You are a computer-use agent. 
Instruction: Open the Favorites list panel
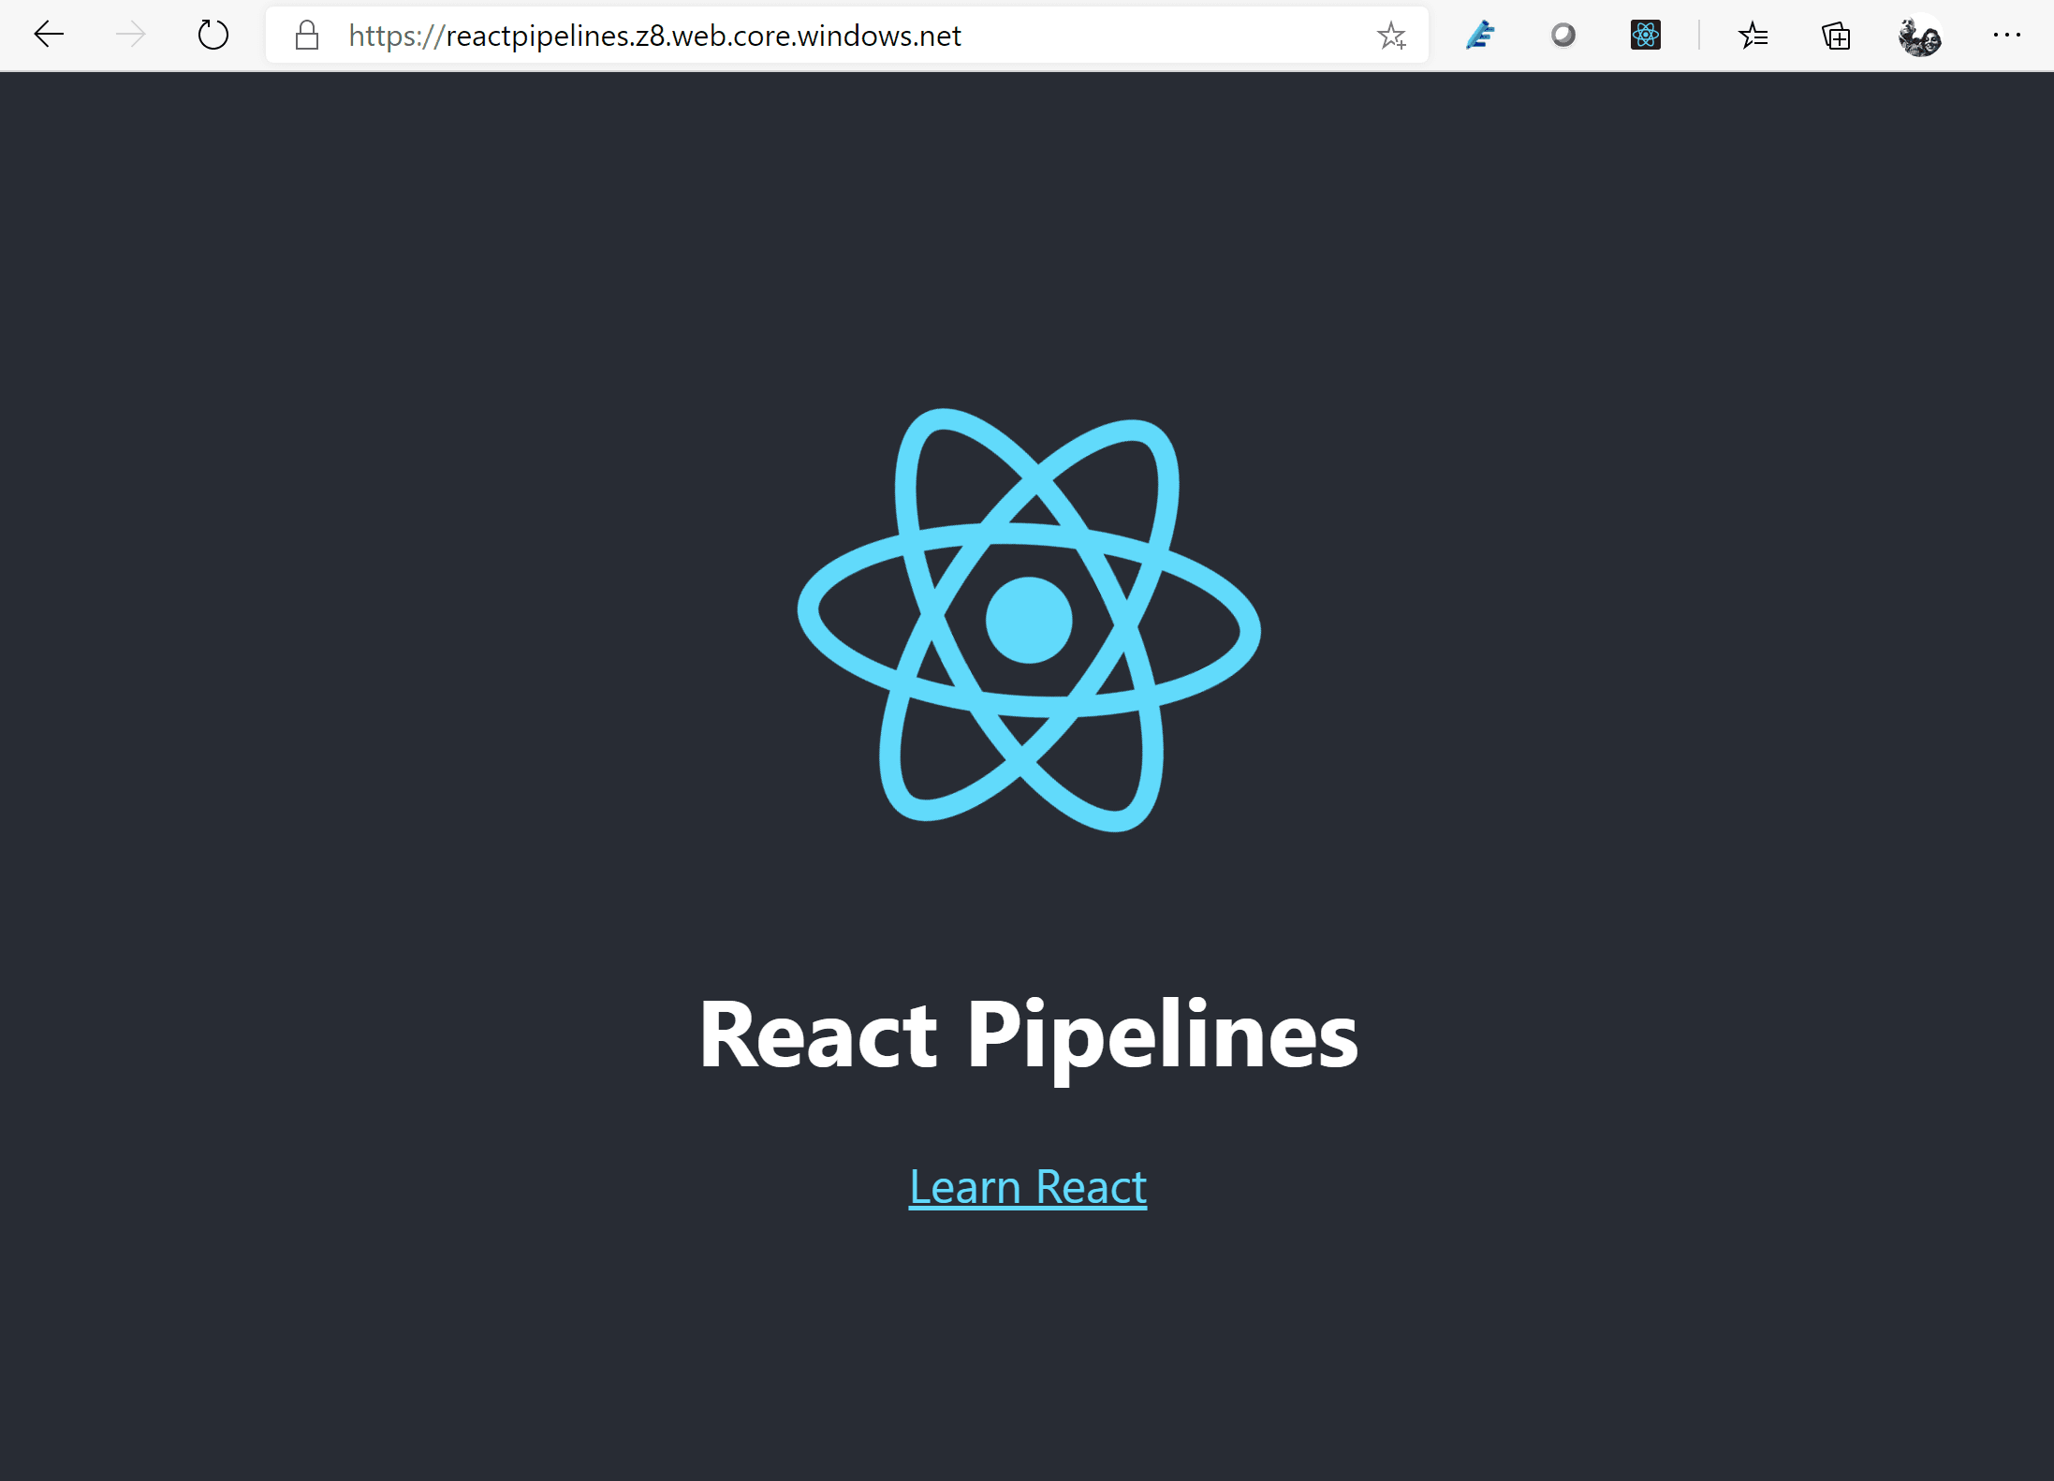(x=1753, y=36)
